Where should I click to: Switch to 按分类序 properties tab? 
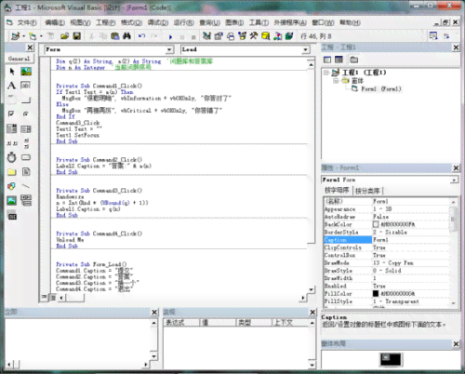[x=367, y=191]
